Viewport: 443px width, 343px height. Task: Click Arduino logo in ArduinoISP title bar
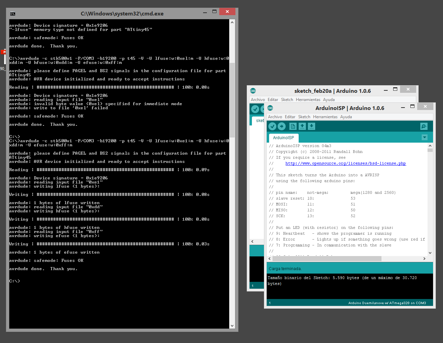[x=270, y=108]
